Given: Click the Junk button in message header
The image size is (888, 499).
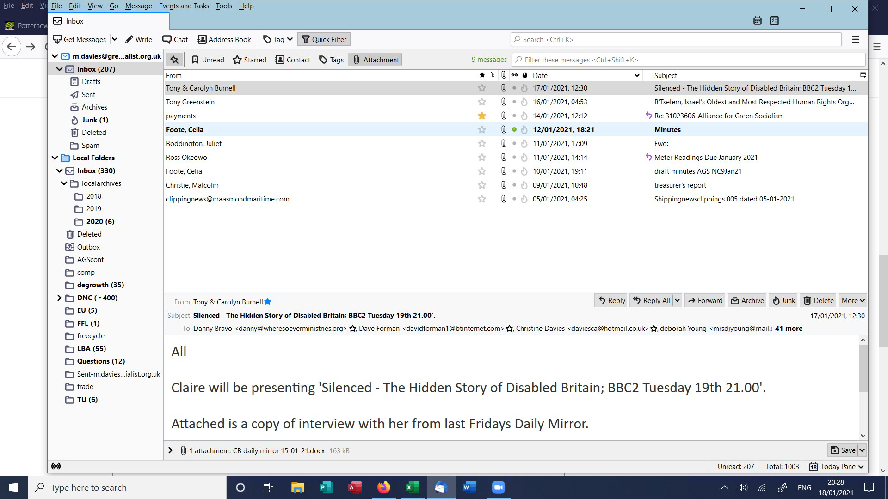Looking at the screenshot, I should click(784, 300).
